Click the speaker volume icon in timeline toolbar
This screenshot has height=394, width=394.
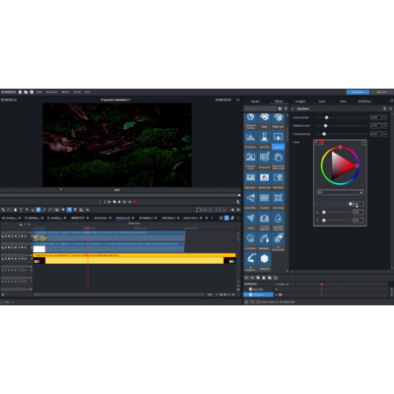[232, 210]
